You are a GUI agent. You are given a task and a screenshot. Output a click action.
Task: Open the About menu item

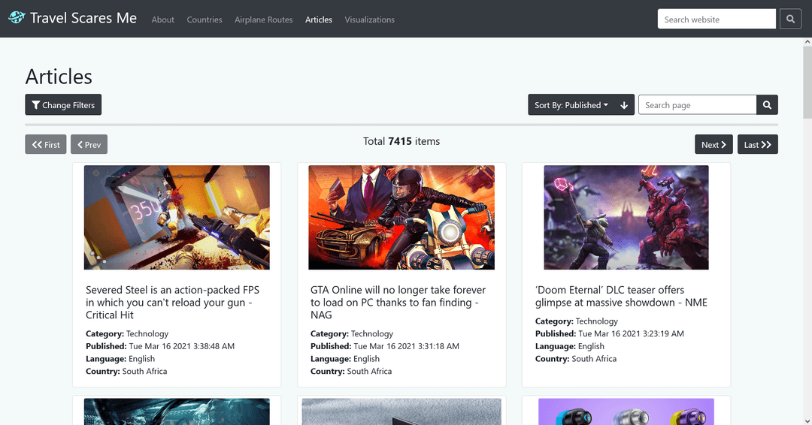pyautogui.click(x=162, y=20)
